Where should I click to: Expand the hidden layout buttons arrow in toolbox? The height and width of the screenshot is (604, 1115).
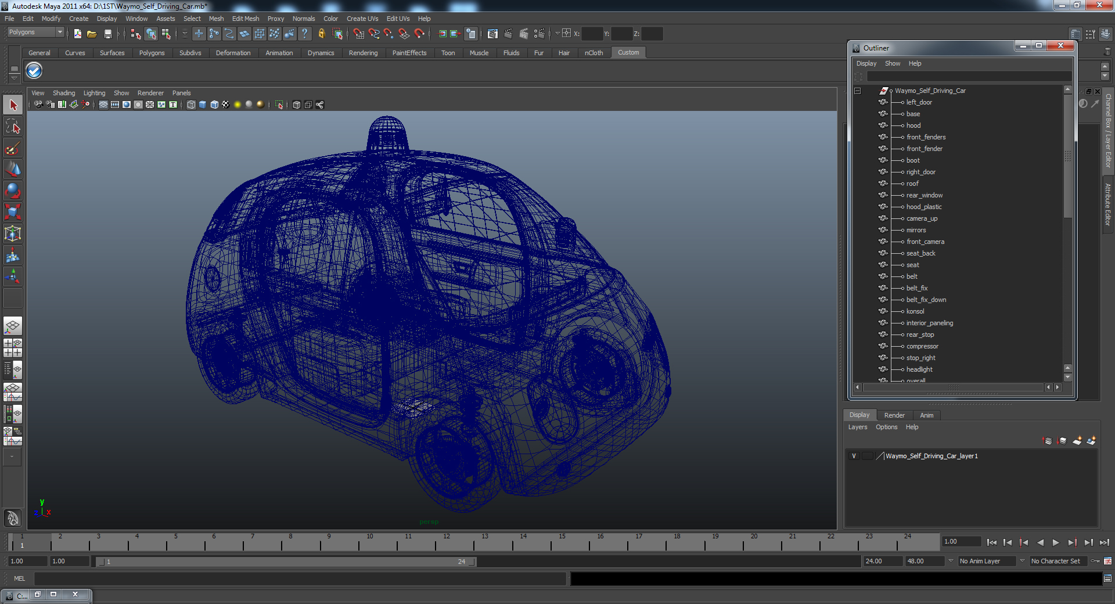(12, 457)
